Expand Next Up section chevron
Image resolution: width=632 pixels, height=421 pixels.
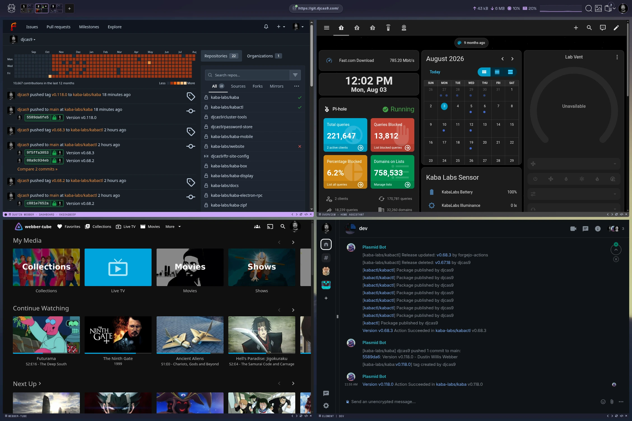tap(40, 383)
